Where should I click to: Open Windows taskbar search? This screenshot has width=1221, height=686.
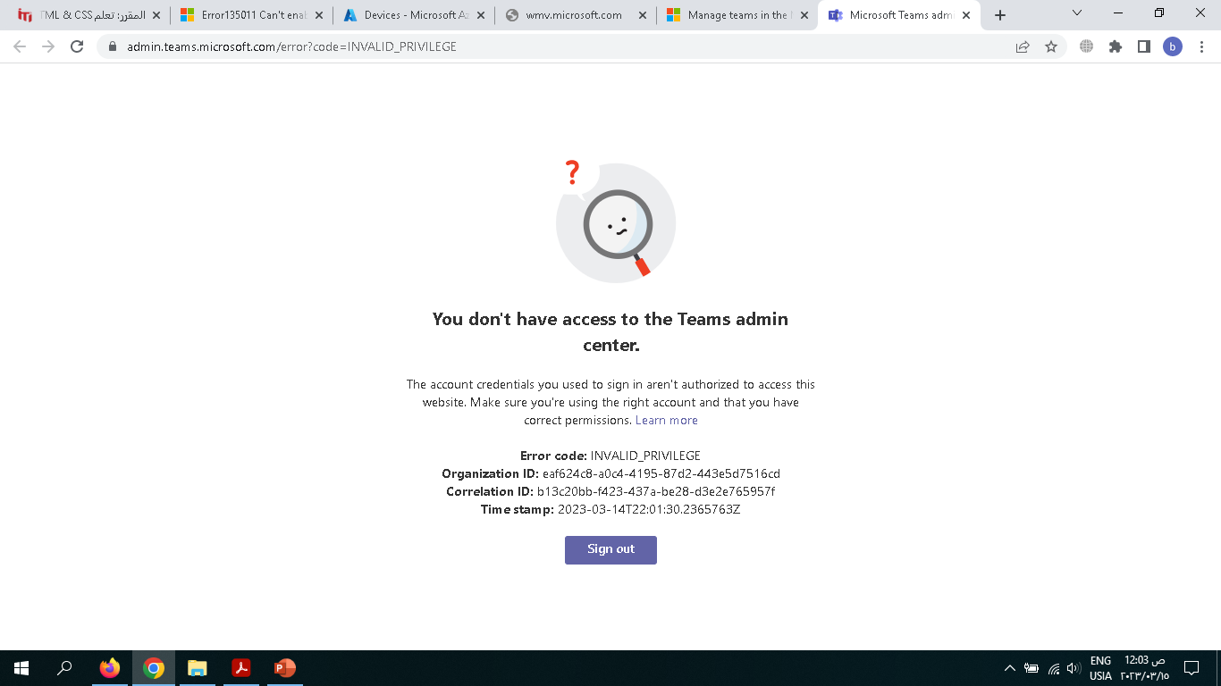(64, 668)
